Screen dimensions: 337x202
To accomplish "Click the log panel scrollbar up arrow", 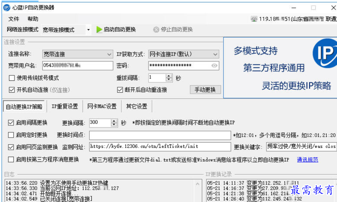I will (x=198, y=184).
